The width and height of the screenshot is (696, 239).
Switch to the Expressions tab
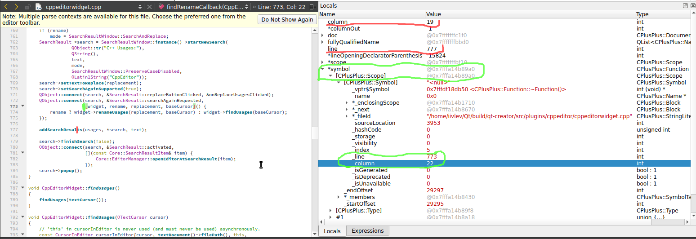pyautogui.click(x=367, y=231)
